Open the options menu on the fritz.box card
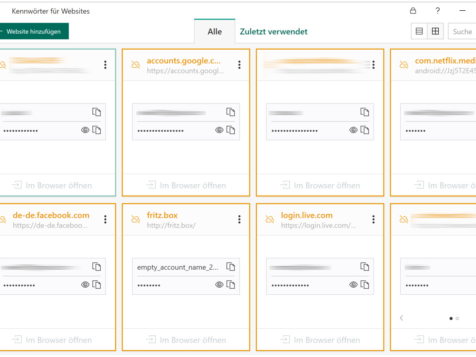Viewport: 476px width, 357px height. click(x=239, y=219)
